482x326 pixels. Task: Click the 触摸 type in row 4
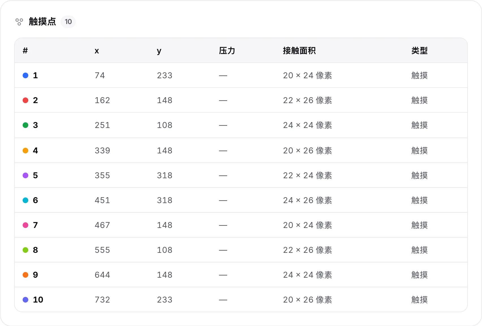tap(419, 151)
